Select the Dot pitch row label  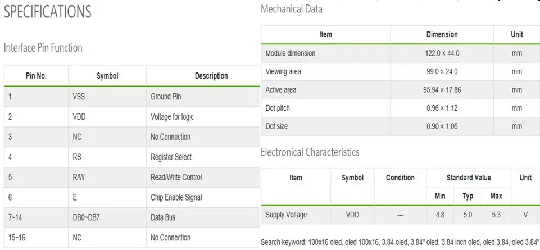[278, 108]
